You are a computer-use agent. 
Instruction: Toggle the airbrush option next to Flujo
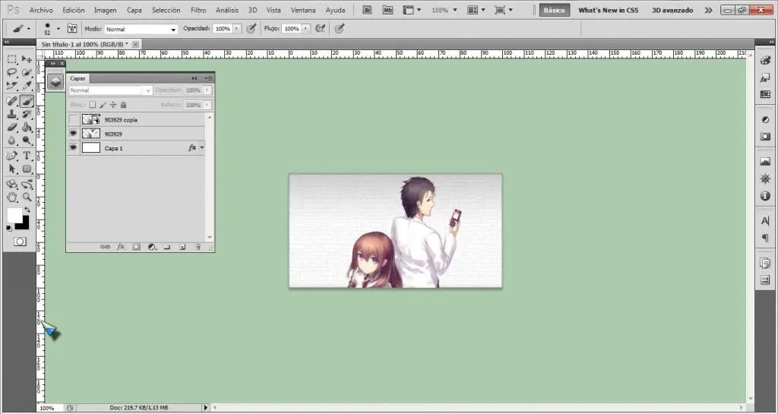tap(321, 29)
